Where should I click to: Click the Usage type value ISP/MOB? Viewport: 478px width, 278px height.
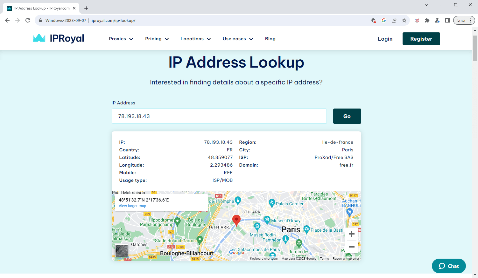(222, 180)
